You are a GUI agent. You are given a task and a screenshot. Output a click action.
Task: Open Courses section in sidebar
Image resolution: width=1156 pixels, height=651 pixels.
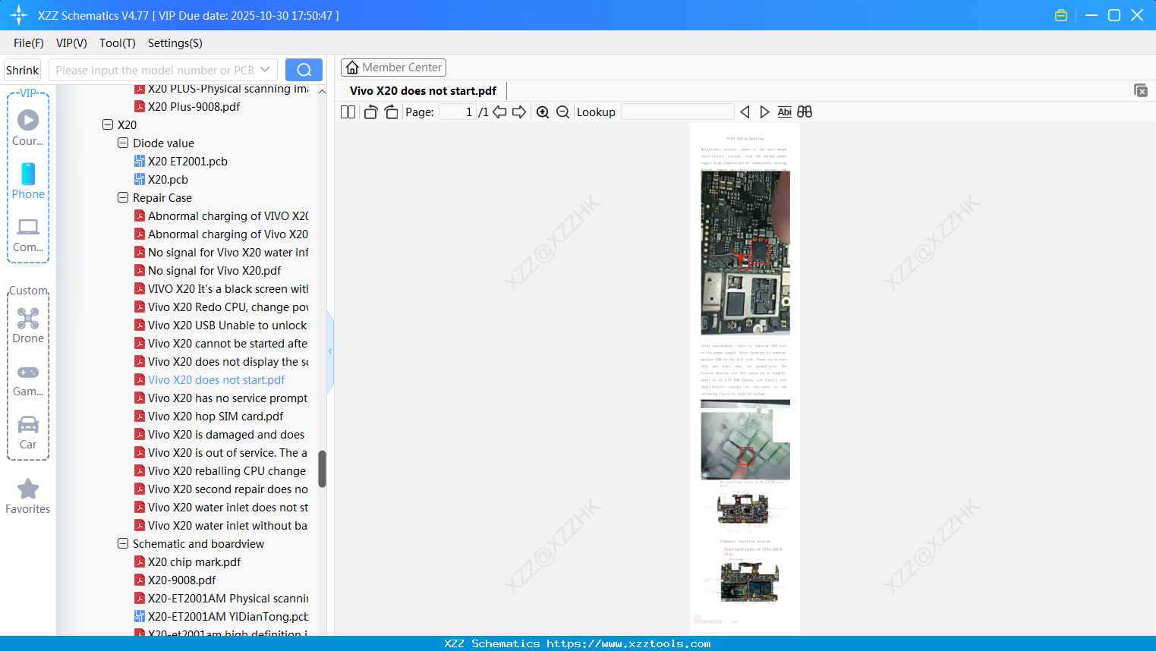coord(28,128)
